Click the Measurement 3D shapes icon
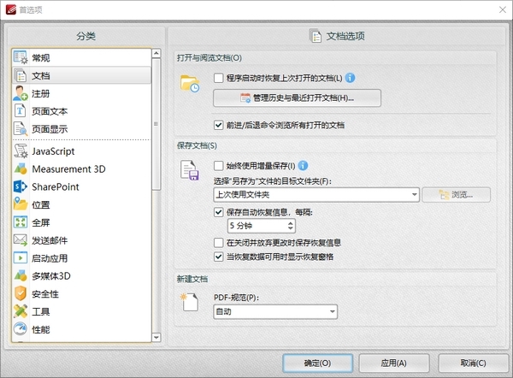The image size is (513, 378). (21, 168)
